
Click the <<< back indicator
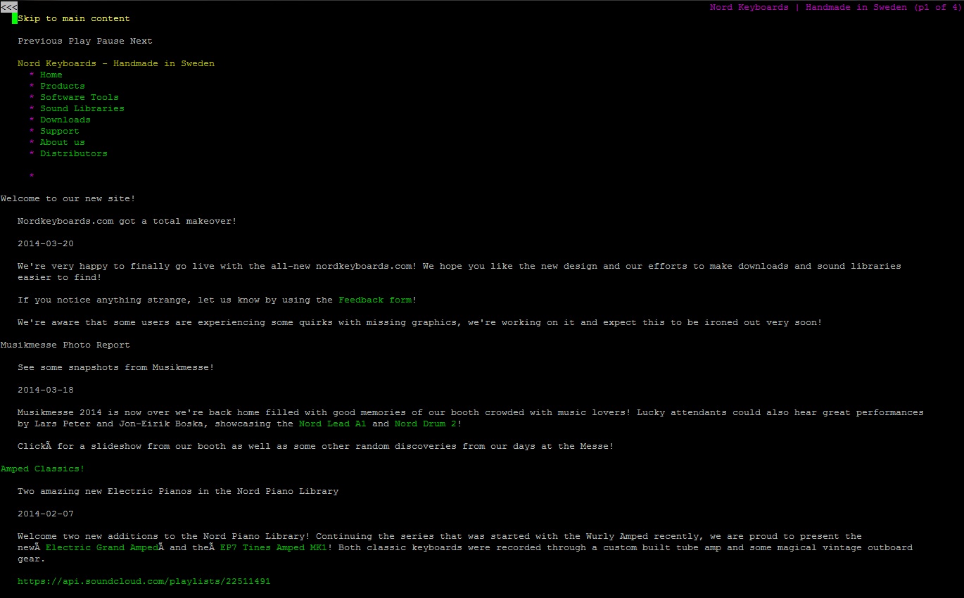click(x=8, y=7)
